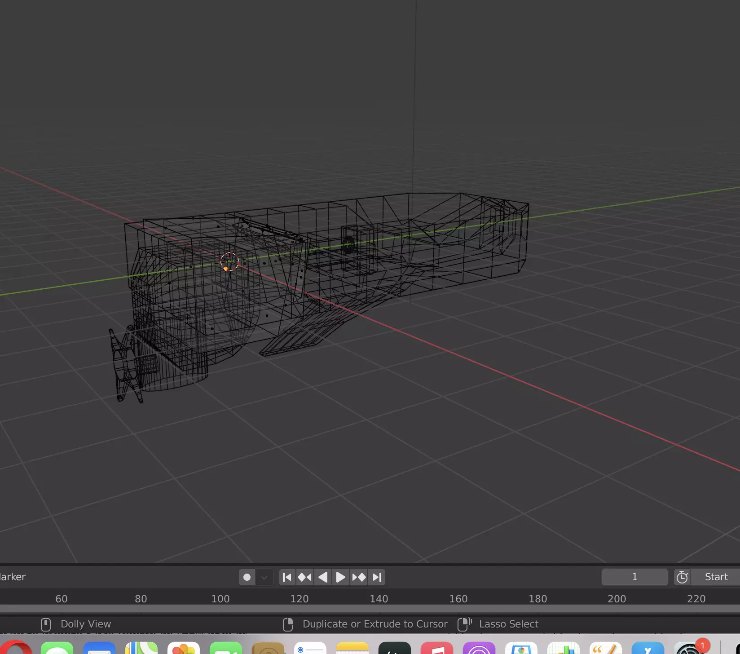Toggle the auto keying record button

tap(247, 577)
